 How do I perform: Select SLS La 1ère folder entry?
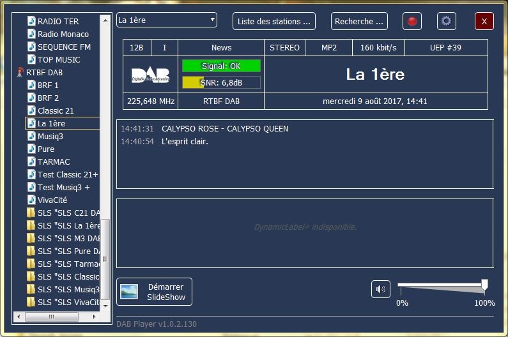(x=68, y=226)
